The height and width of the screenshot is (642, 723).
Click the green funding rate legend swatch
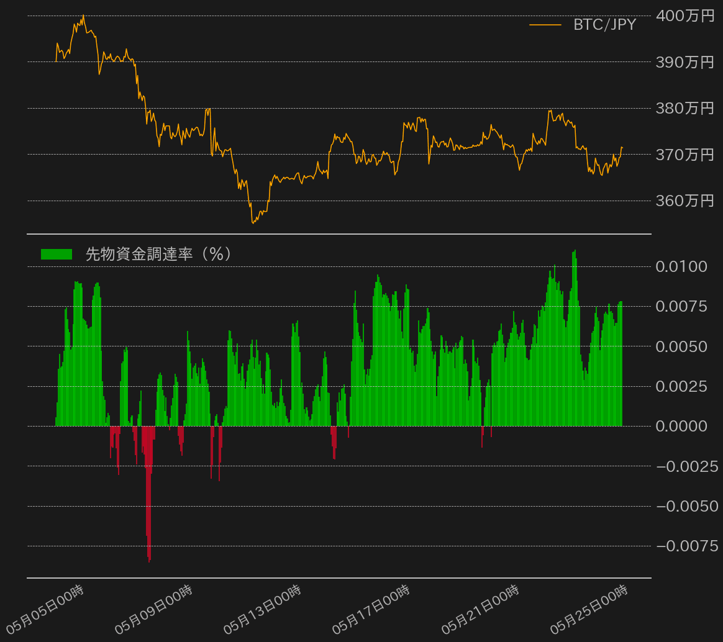57,254
